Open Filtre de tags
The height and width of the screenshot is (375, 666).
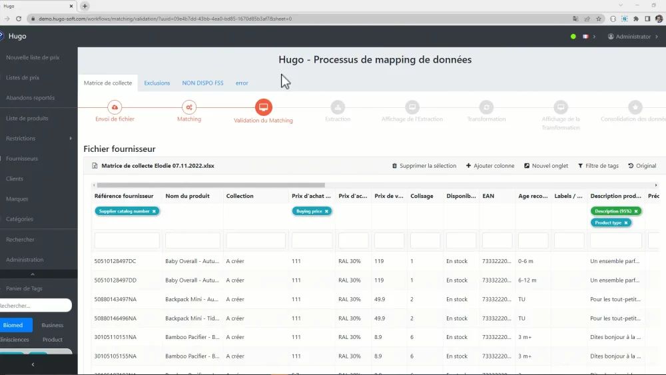(598, 166)
